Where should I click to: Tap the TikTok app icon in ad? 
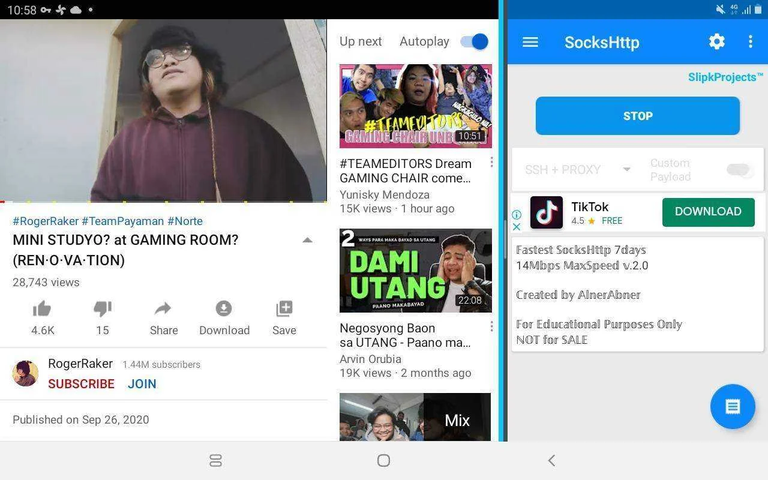547,212
